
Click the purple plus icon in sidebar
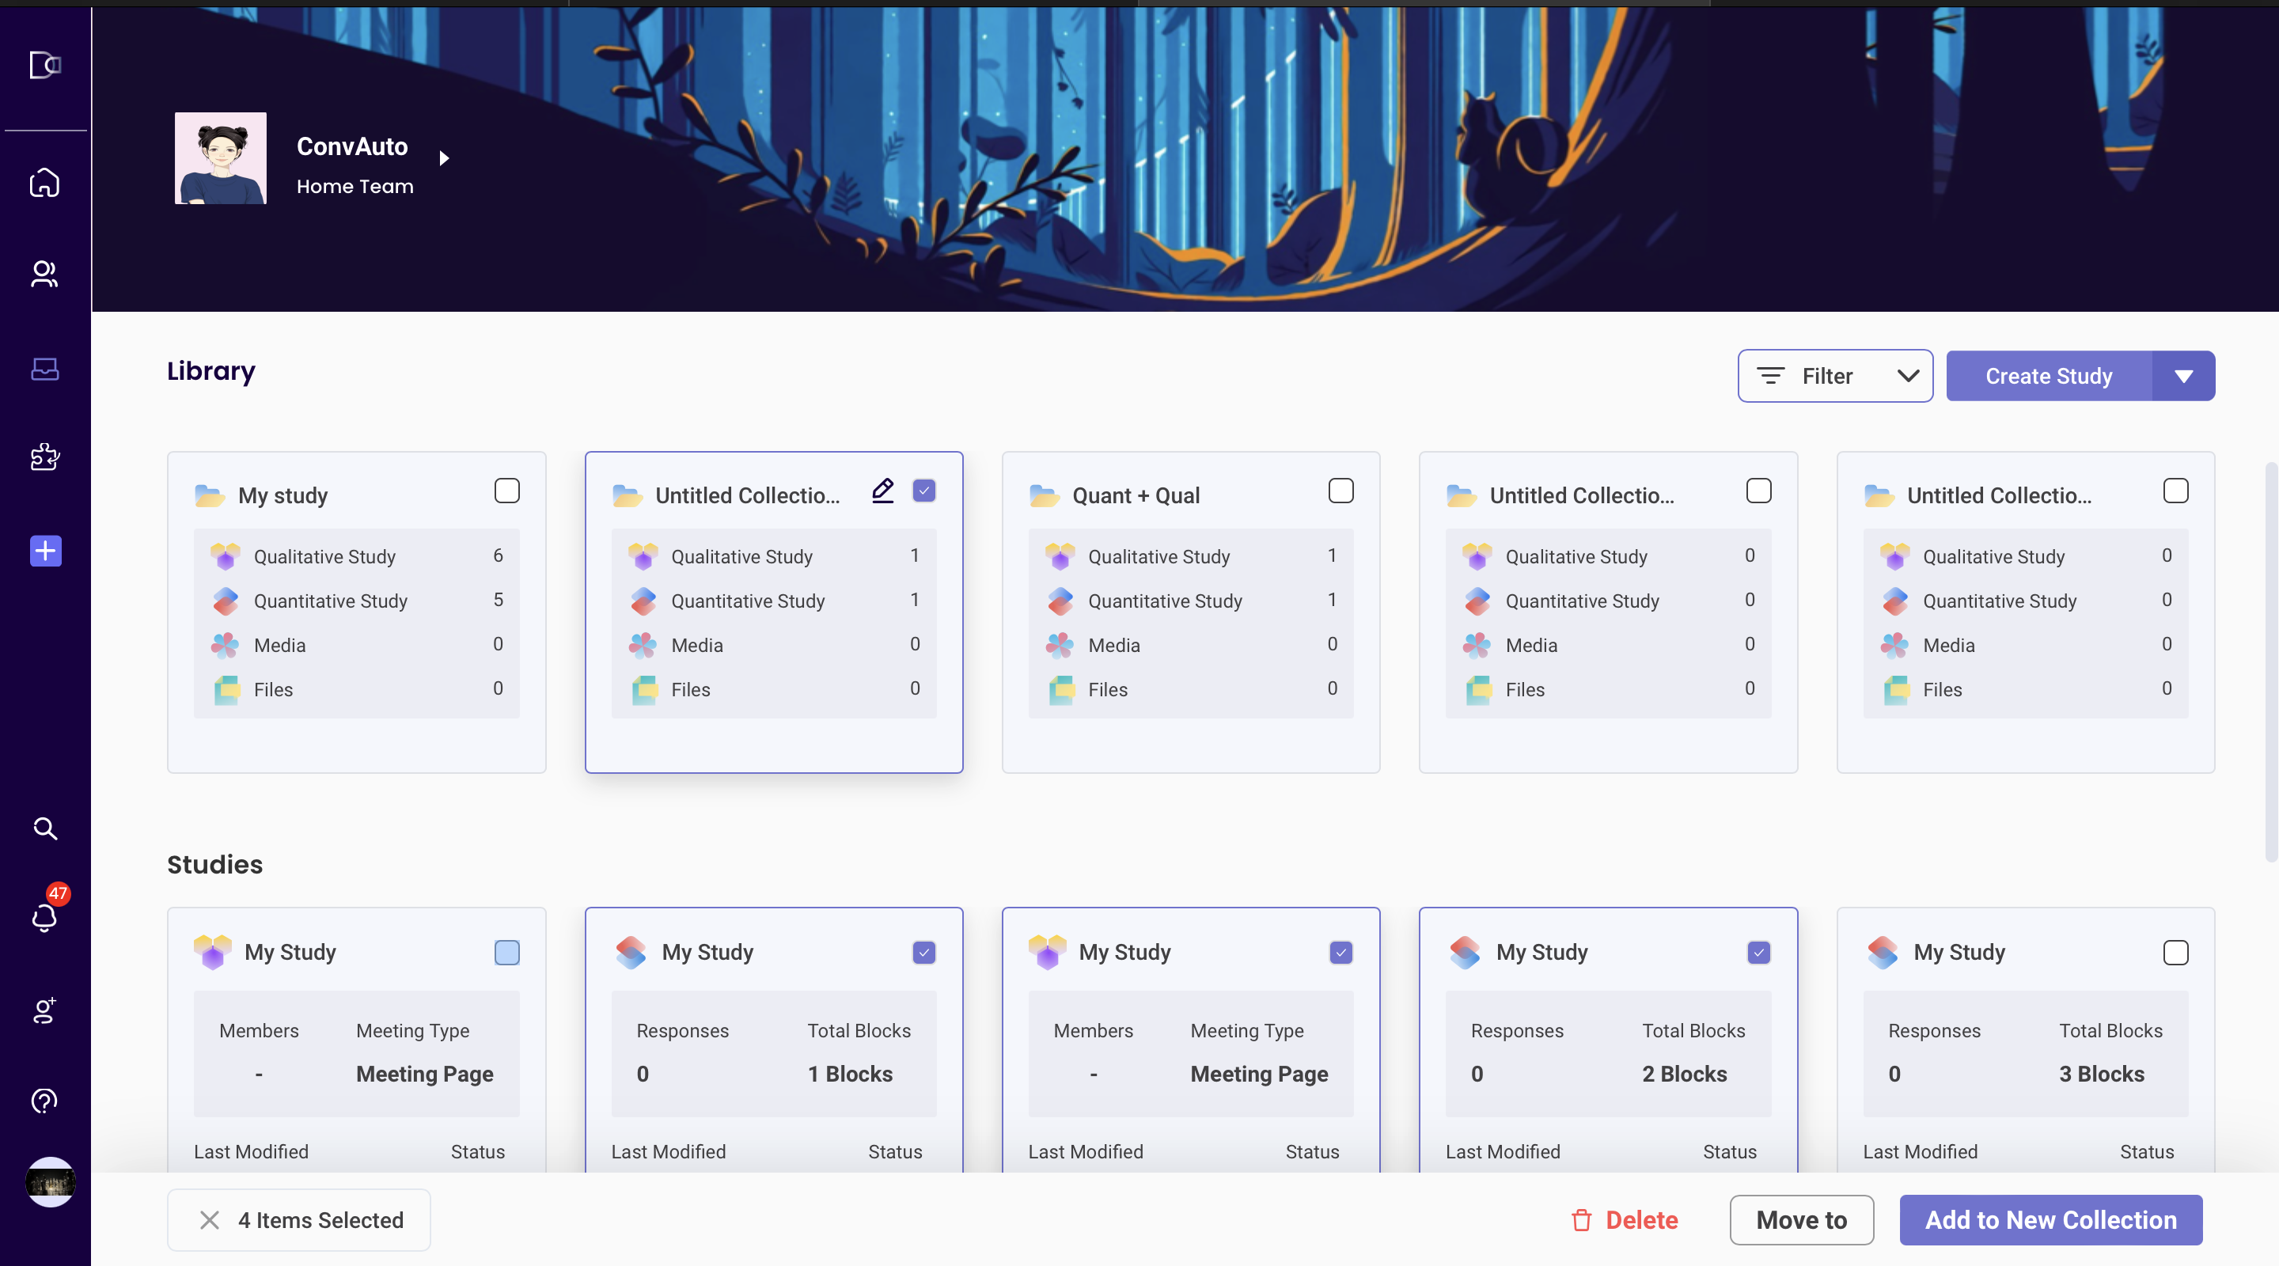coord(44,550)
